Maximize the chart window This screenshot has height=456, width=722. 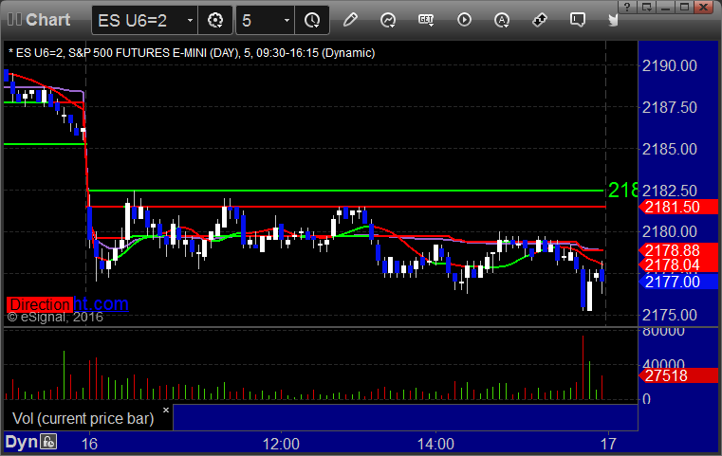684,7
